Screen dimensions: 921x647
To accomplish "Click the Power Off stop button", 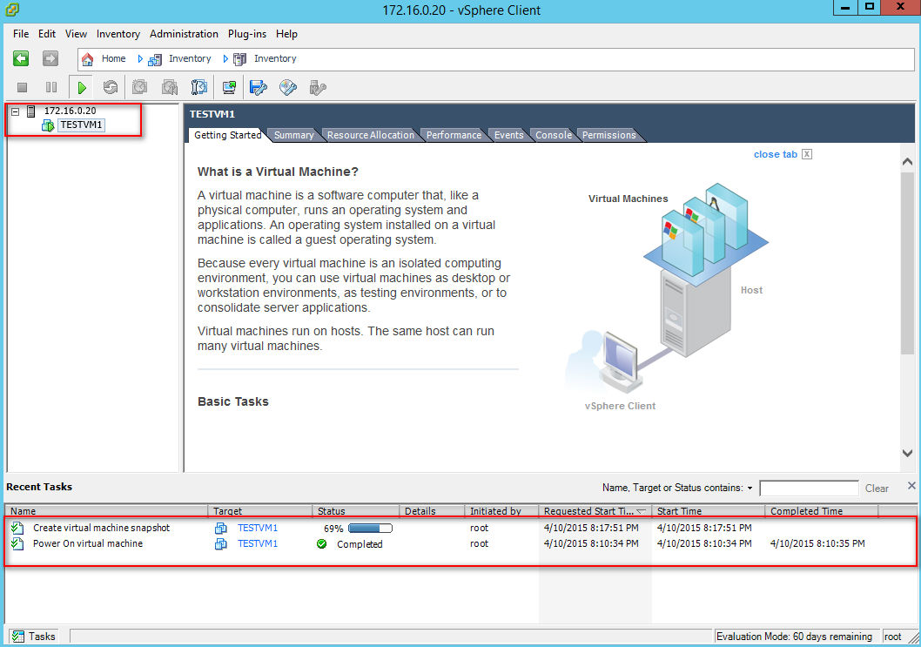I will (x=23, y=88).
